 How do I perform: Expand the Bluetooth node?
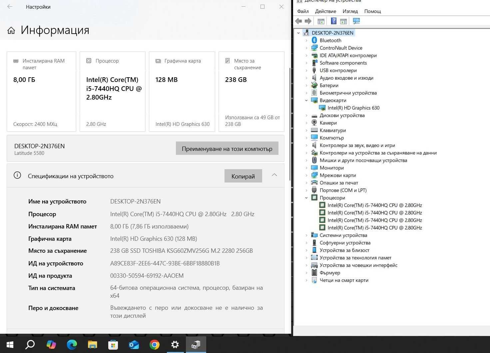306,40
